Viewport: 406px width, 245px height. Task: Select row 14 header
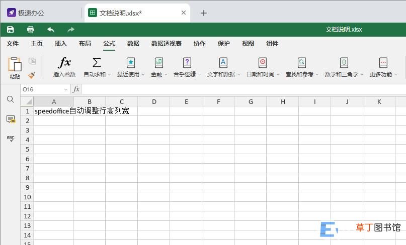point(27,235)
